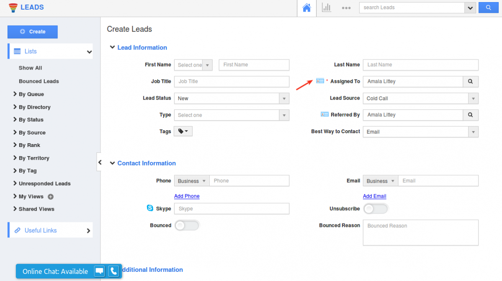Toggle the Unsubscribe switch
The width and height of the screenshot is (502, 281).
[x=375, y=209]
